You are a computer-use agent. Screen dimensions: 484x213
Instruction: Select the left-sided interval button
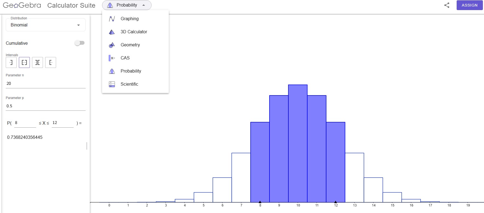click(11, 62)
